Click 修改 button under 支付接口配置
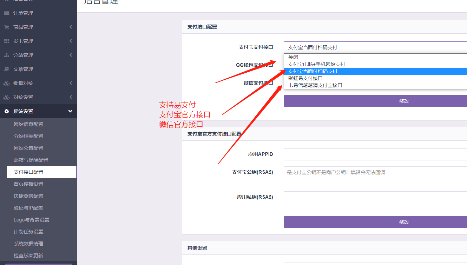 click(x=375, y=101)
